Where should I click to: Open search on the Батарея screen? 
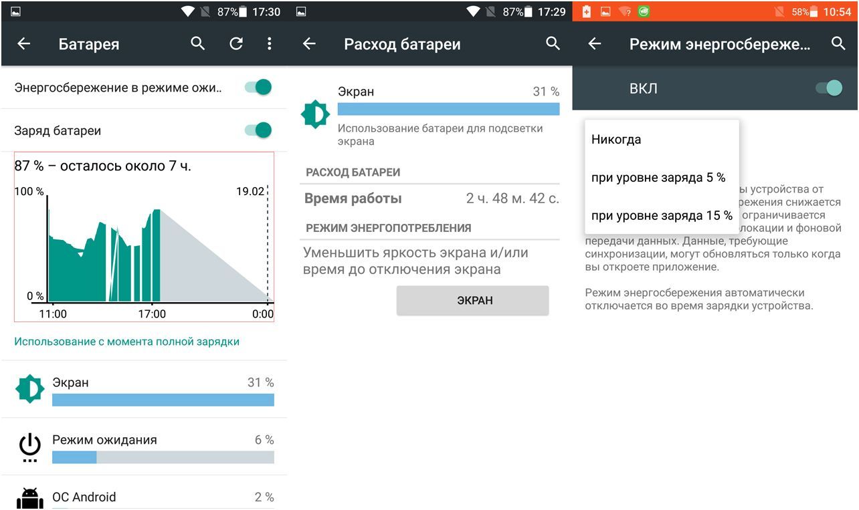tap(197, 43)
